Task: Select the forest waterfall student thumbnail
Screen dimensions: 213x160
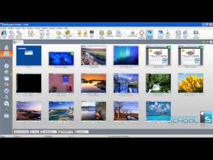Action: click(158, 83)
